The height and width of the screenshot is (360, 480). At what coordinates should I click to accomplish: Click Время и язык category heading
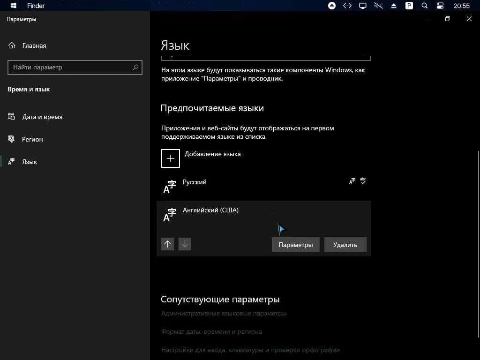coord(29,90)
